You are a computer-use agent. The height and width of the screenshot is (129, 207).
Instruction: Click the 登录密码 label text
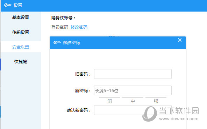[60, 27]
